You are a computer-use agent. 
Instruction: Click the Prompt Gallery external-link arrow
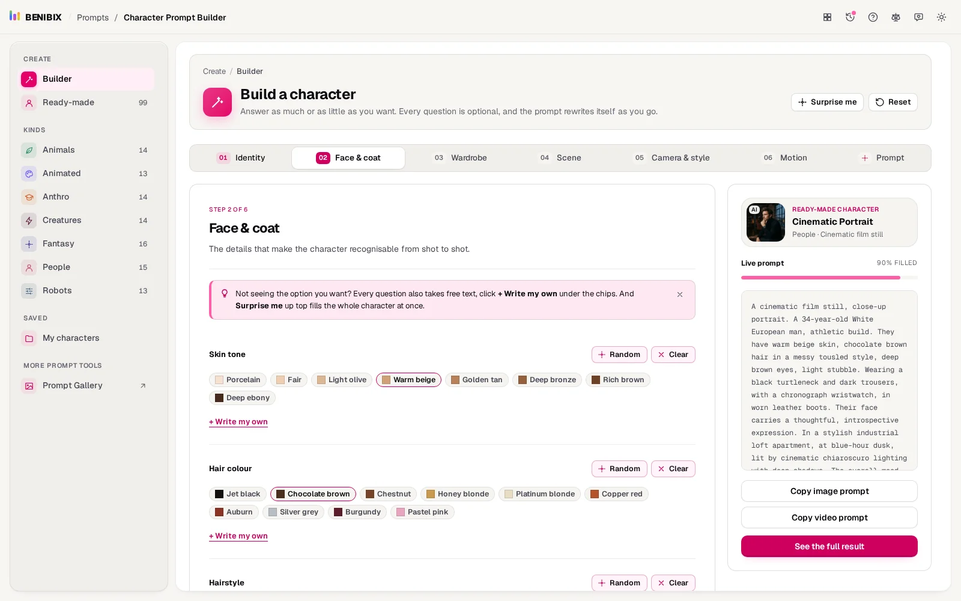(143, 386)
